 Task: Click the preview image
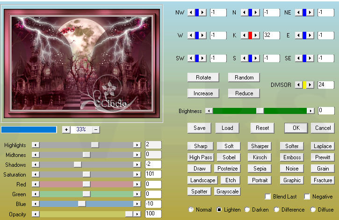(82, 64)
